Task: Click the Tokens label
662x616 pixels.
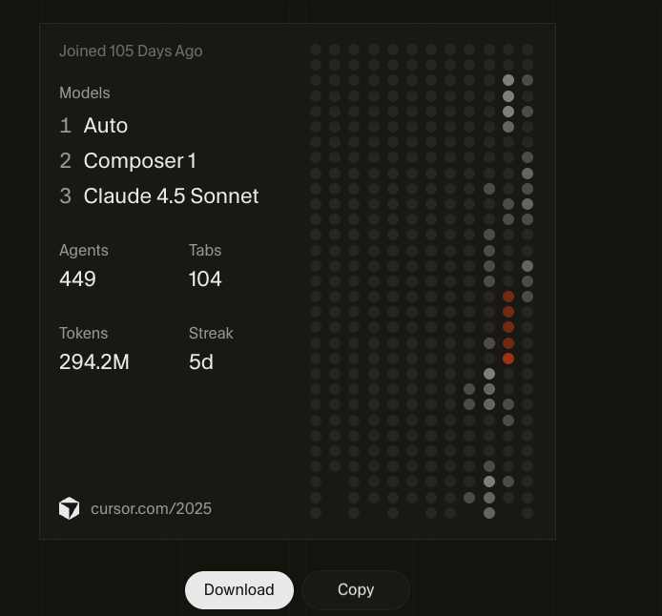Action: coord(84,334)
